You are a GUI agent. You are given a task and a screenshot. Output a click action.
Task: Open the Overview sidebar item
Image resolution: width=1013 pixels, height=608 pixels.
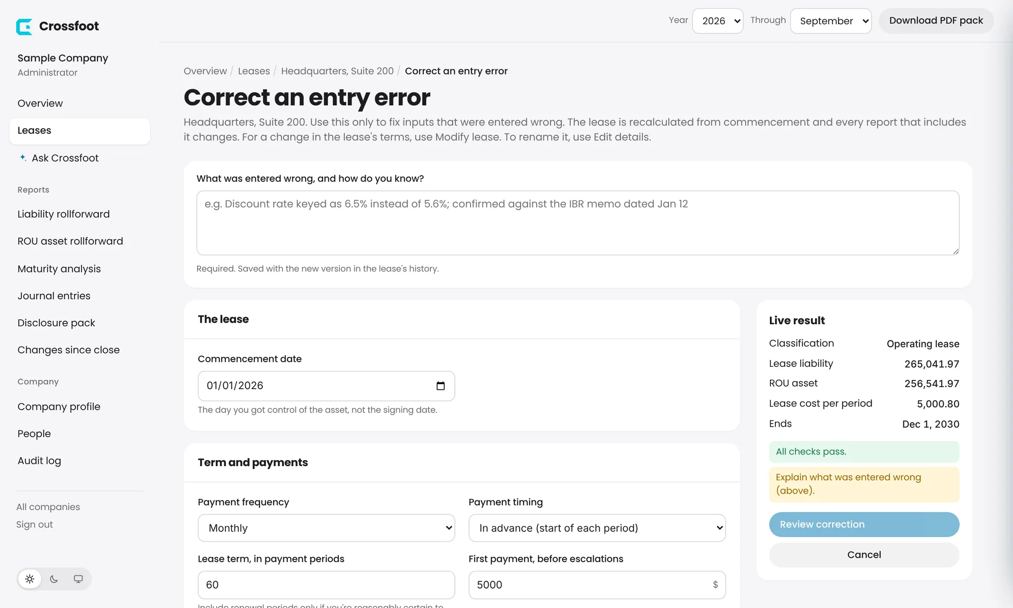80,103
